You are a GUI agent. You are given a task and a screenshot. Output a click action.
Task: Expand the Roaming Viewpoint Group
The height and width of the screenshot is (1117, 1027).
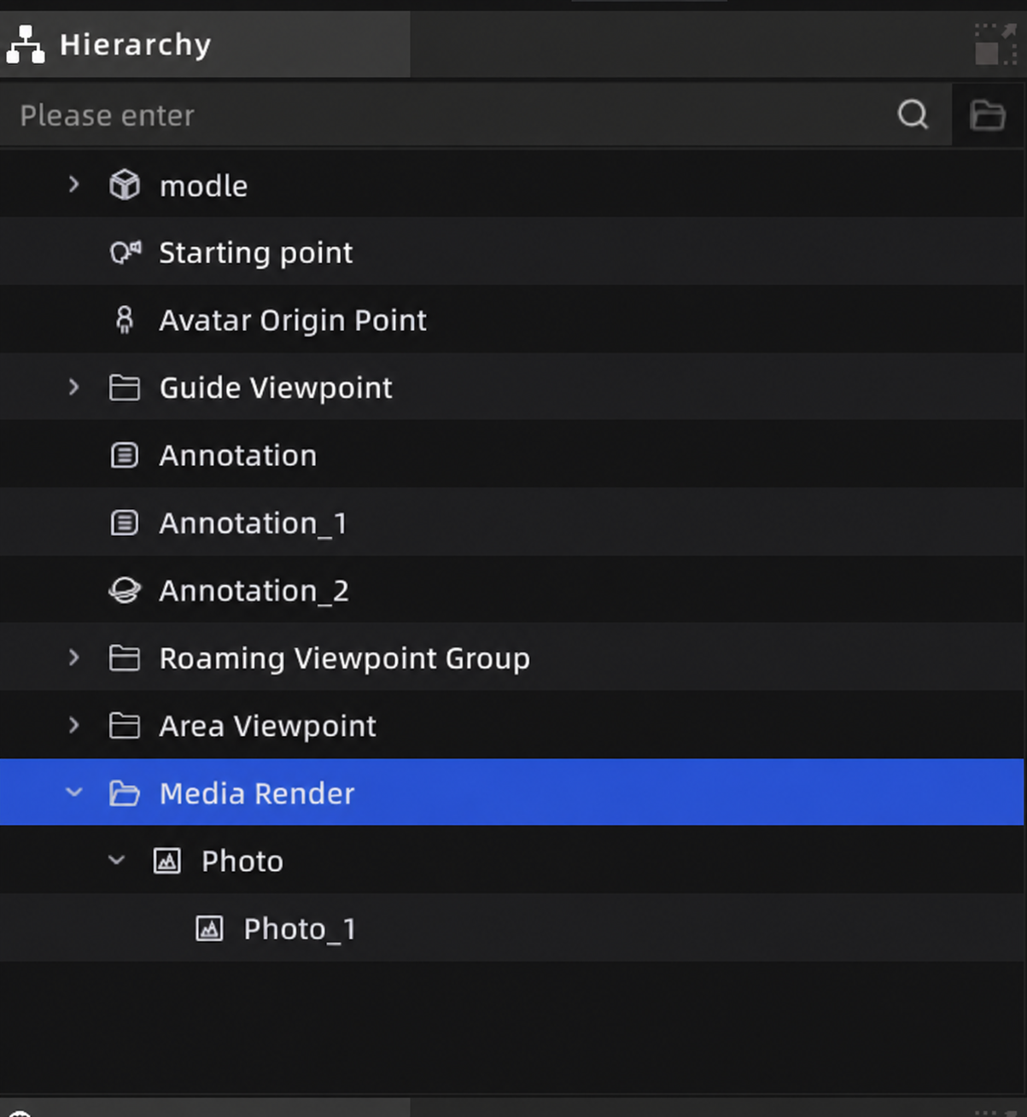[74, 658]
